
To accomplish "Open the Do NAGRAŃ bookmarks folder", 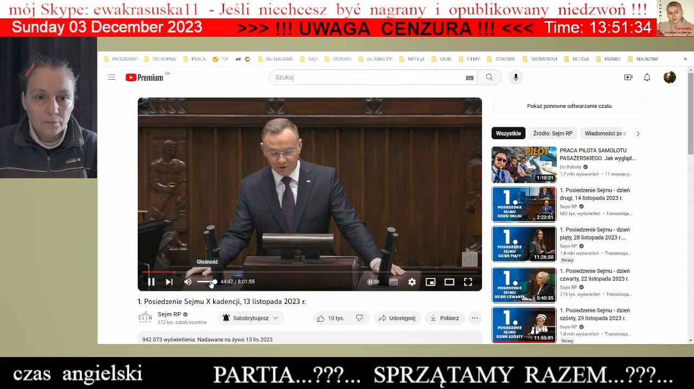I will [275, 59].
